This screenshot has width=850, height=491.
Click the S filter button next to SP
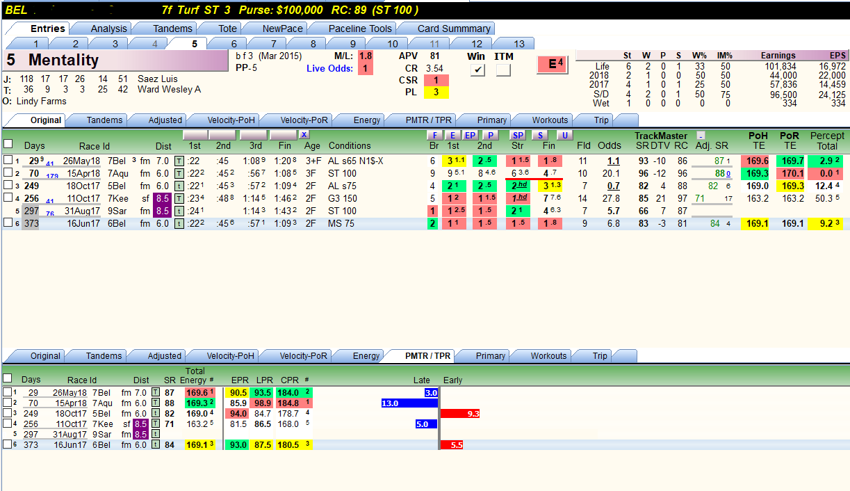(541, 135)
